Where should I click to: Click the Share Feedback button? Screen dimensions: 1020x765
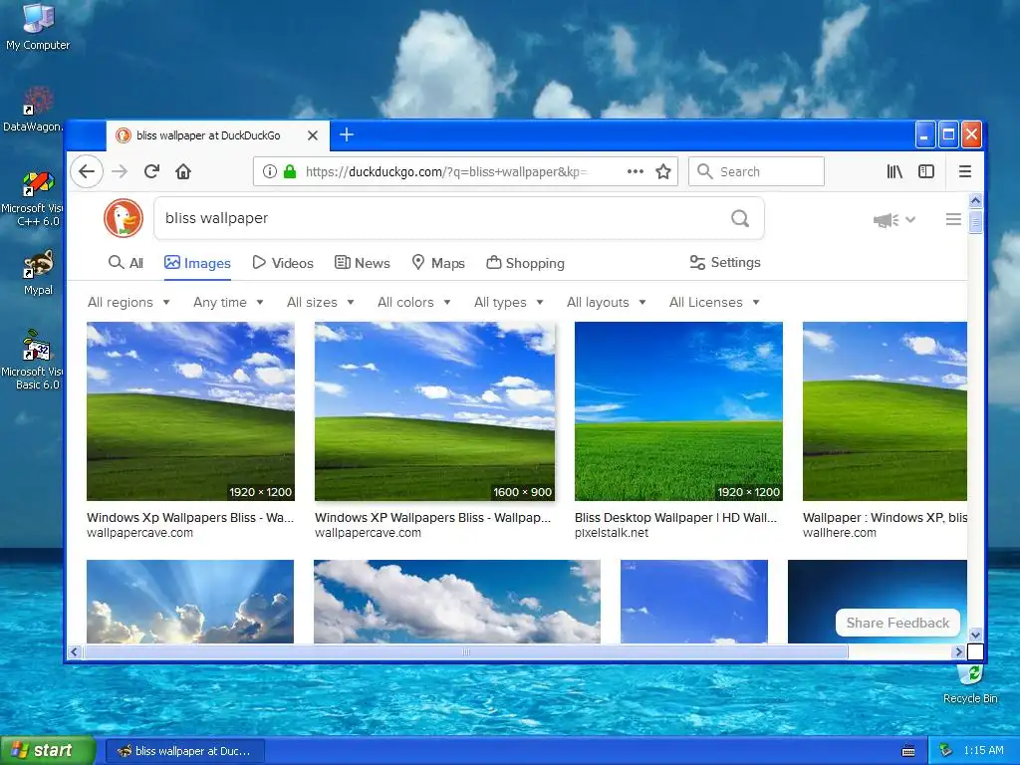[897, 624]
